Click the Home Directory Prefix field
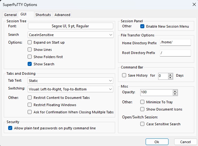This screenshot has height=146, width=198. pos(175,42)
